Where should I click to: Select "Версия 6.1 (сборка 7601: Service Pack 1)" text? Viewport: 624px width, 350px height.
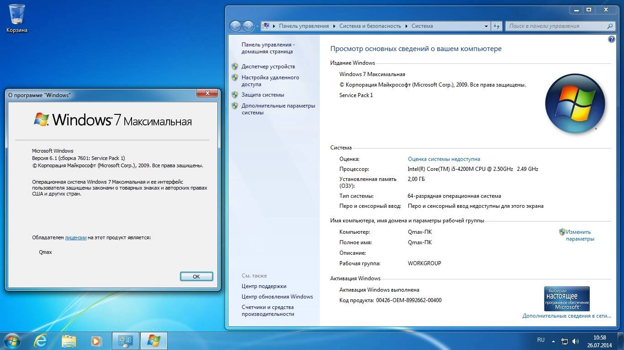[x=78, y=158]
